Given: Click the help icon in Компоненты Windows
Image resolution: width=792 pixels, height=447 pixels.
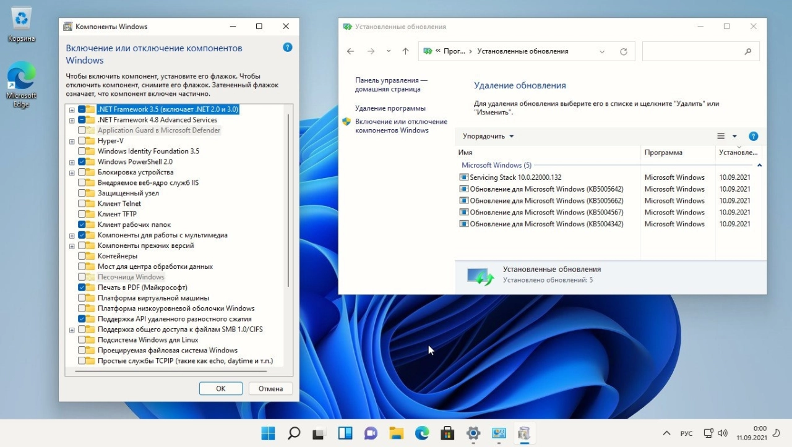Looking at the screenshot, I should click(287, 48).
